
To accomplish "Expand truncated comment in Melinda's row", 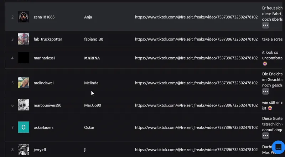I will (x=265, y=91).
